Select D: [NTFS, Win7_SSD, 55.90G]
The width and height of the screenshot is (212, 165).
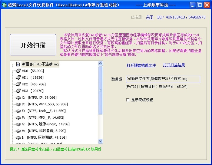click(x=45, y=104)
